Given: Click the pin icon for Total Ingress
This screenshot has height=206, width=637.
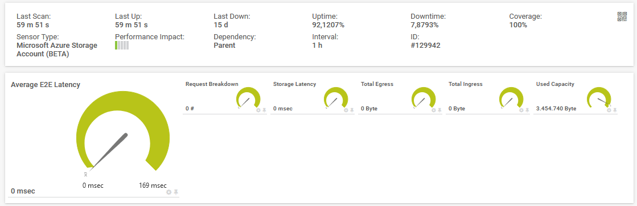Looking at the screenshot, I should pos(527,110).
